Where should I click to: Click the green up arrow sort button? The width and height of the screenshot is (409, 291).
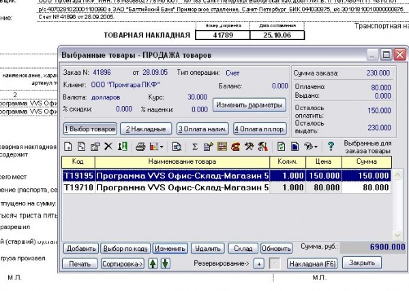[x=153, y=263]
